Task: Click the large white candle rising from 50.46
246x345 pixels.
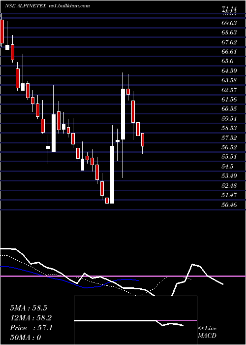Action: pyautogui.click(x=112, y=174)
